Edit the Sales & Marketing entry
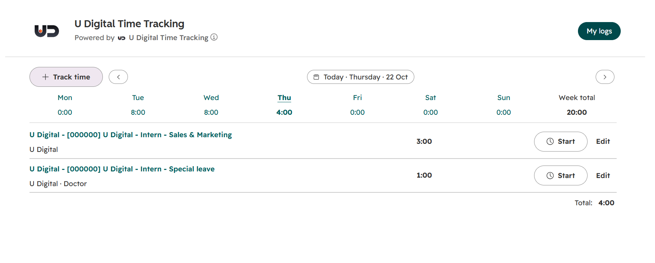 tap(603, 142)
